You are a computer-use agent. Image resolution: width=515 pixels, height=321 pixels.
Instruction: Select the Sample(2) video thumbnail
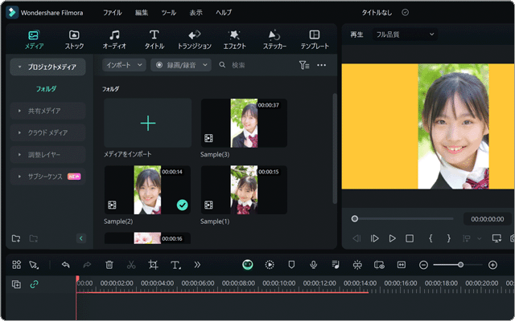click(x=147, y=190)
